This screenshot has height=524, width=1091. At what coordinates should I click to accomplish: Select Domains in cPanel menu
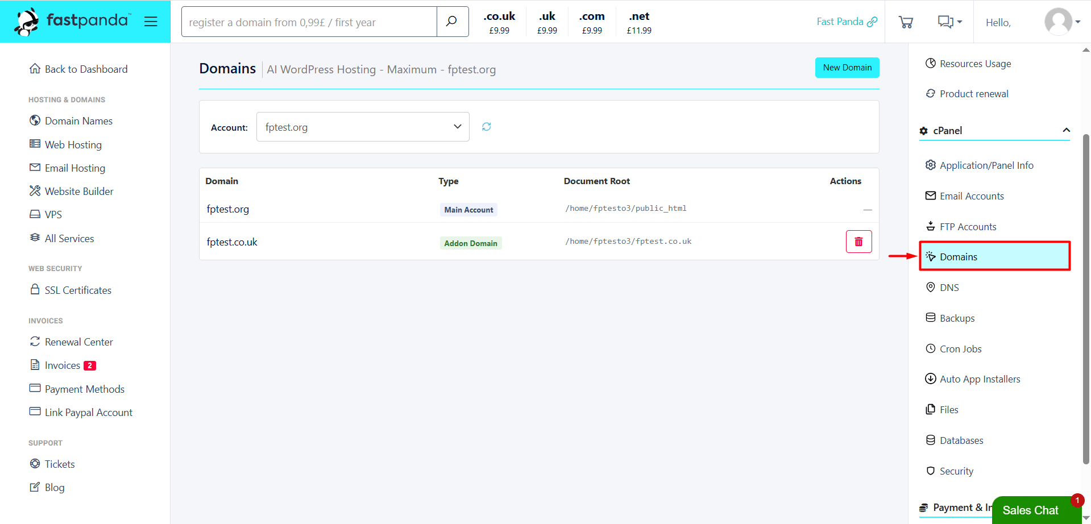994,256
